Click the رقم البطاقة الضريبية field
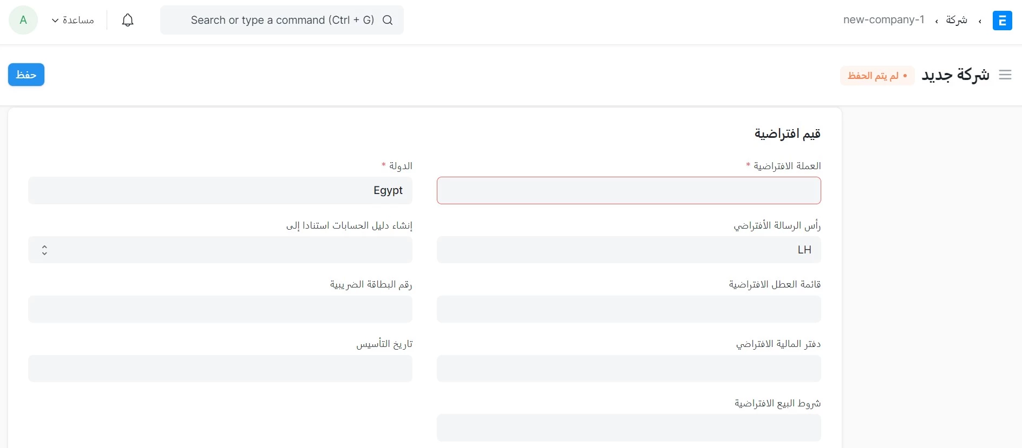 click(x=220, y=309)
